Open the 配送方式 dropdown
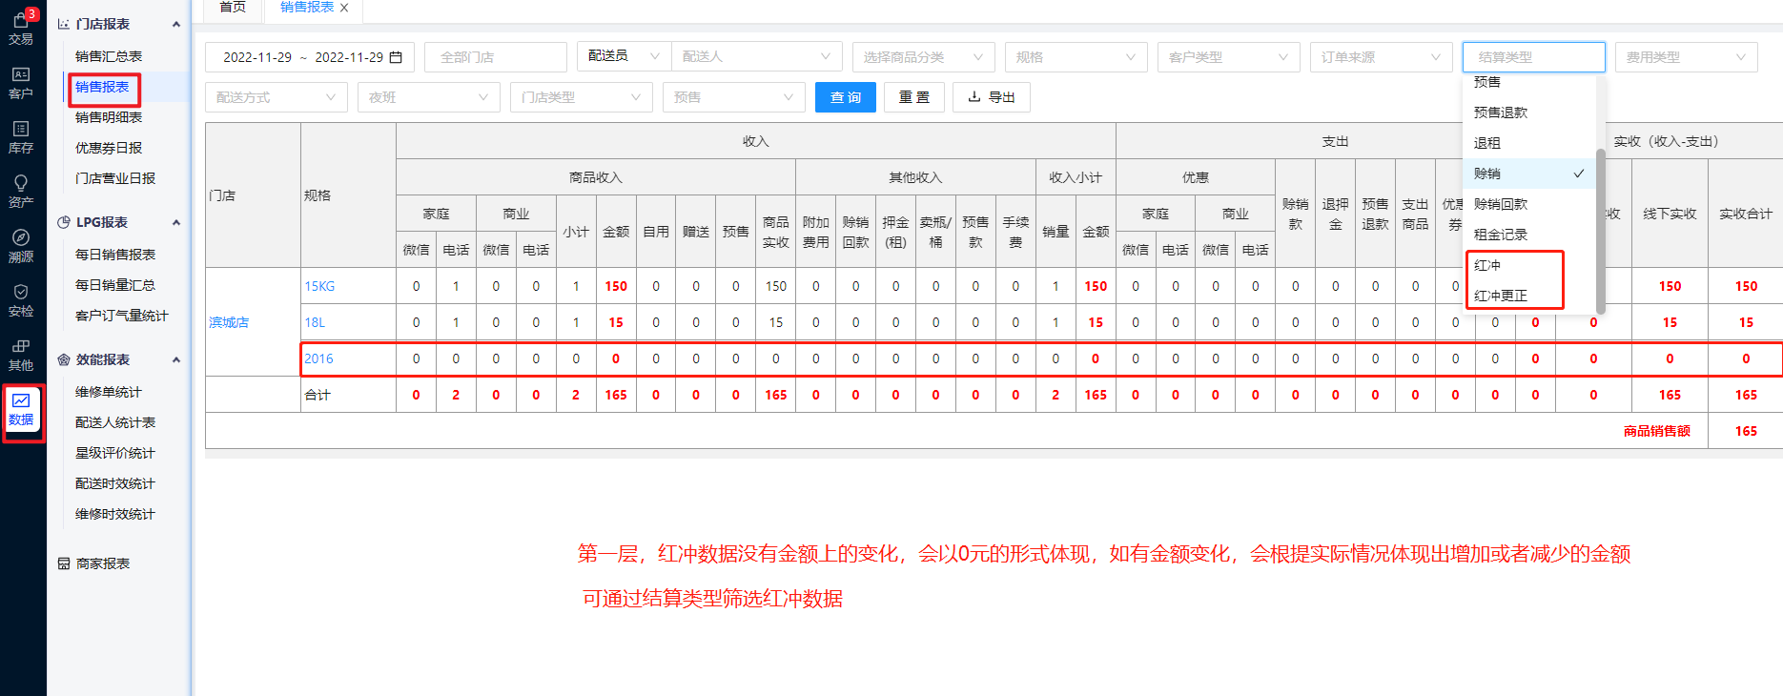Image resolution: width=1783 pixels, height=696 pixels. tap(276, 97)
